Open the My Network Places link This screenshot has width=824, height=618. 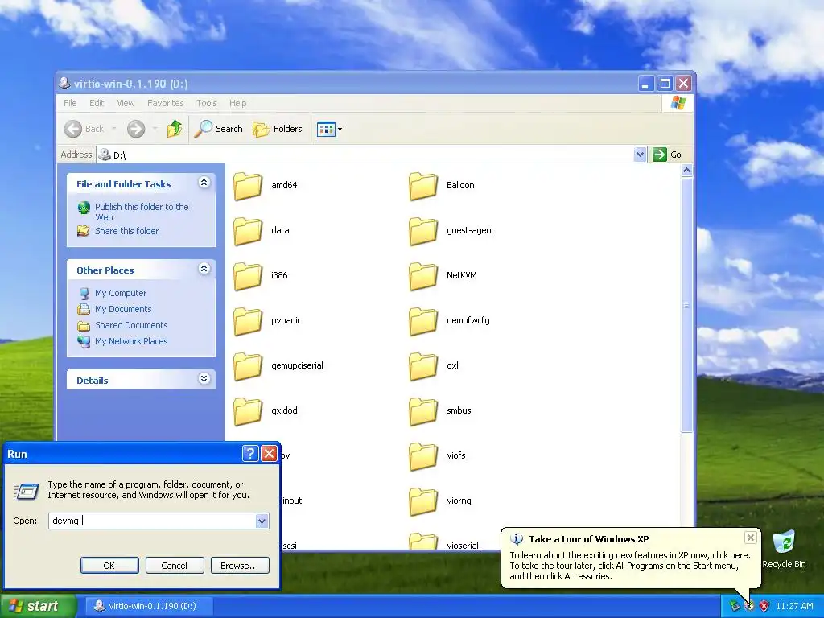(131, 341)
